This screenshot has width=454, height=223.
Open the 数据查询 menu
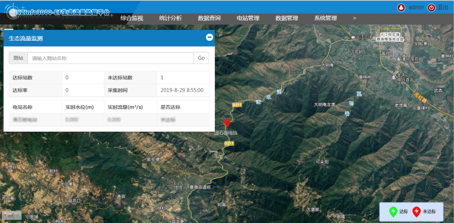[209, 18]
